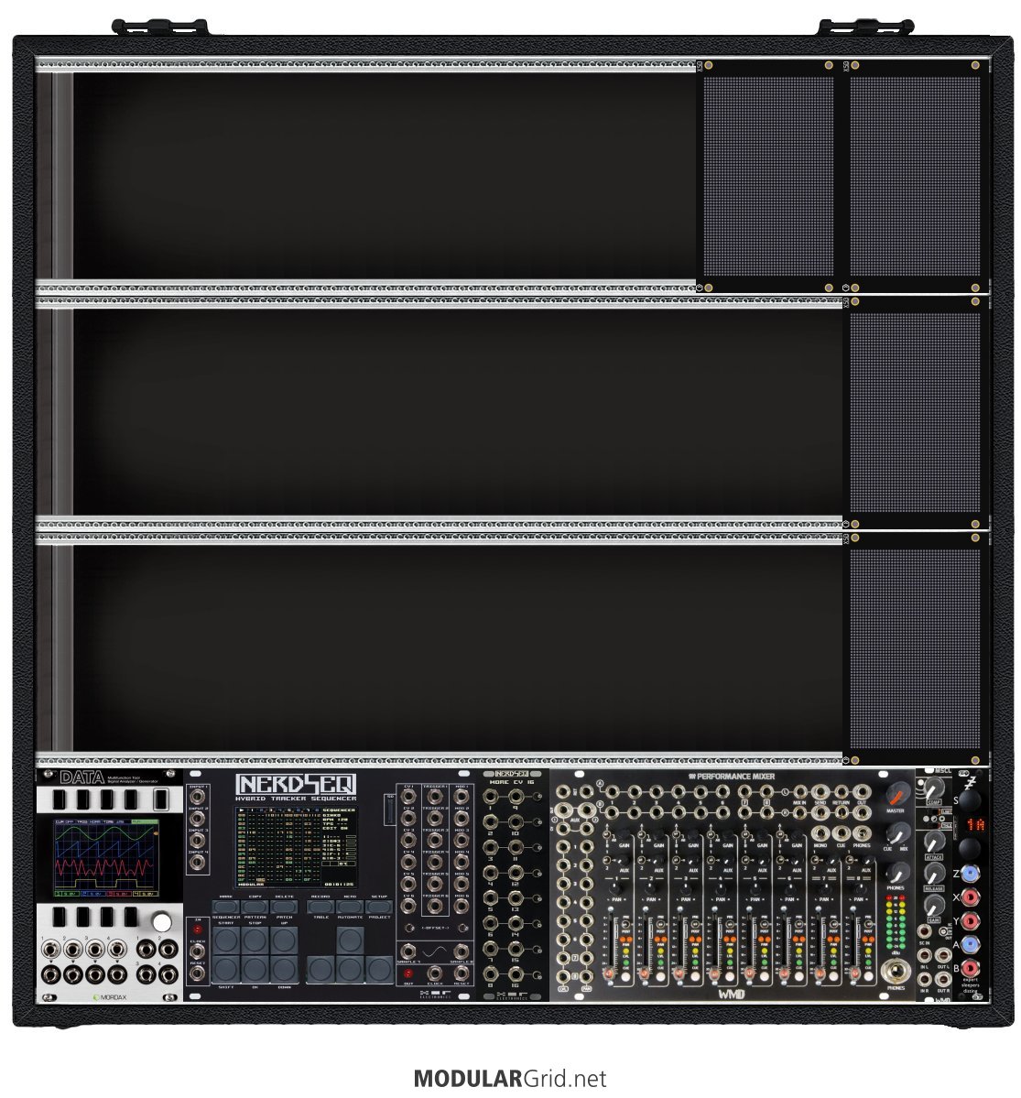
Task: Adjust the MSCL Attack knob
Action: [x=934, y=841]
